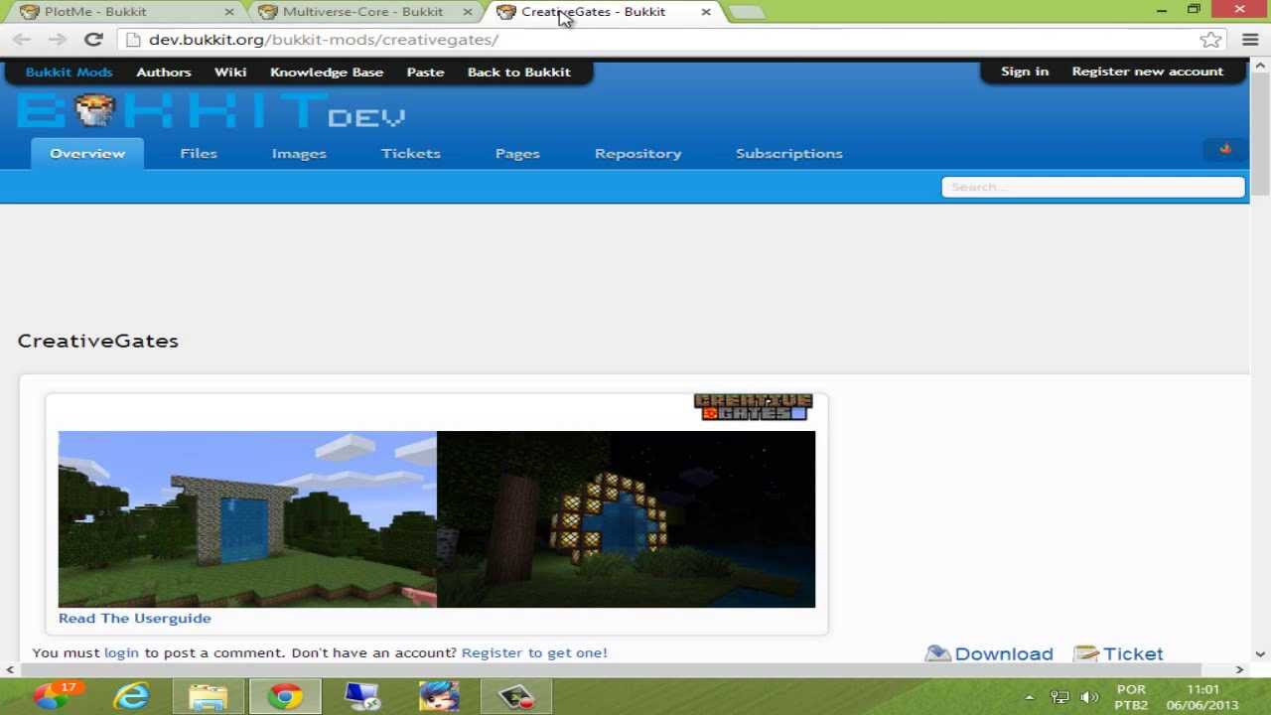Open a new browser tab
The image size is (1271, 715).
pyautogui.click(x=747, y=13)
